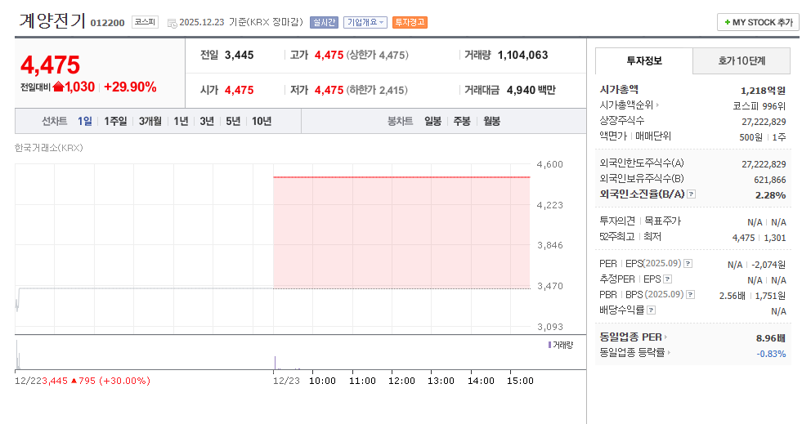The width and height of the screenshot is (811, 424).
Task: Click the +29.90% change rate
Action: (x=130, y=87)
